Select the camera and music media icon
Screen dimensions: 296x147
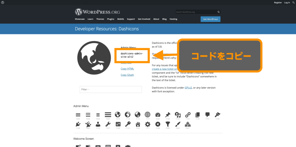(x=178, y=115)
